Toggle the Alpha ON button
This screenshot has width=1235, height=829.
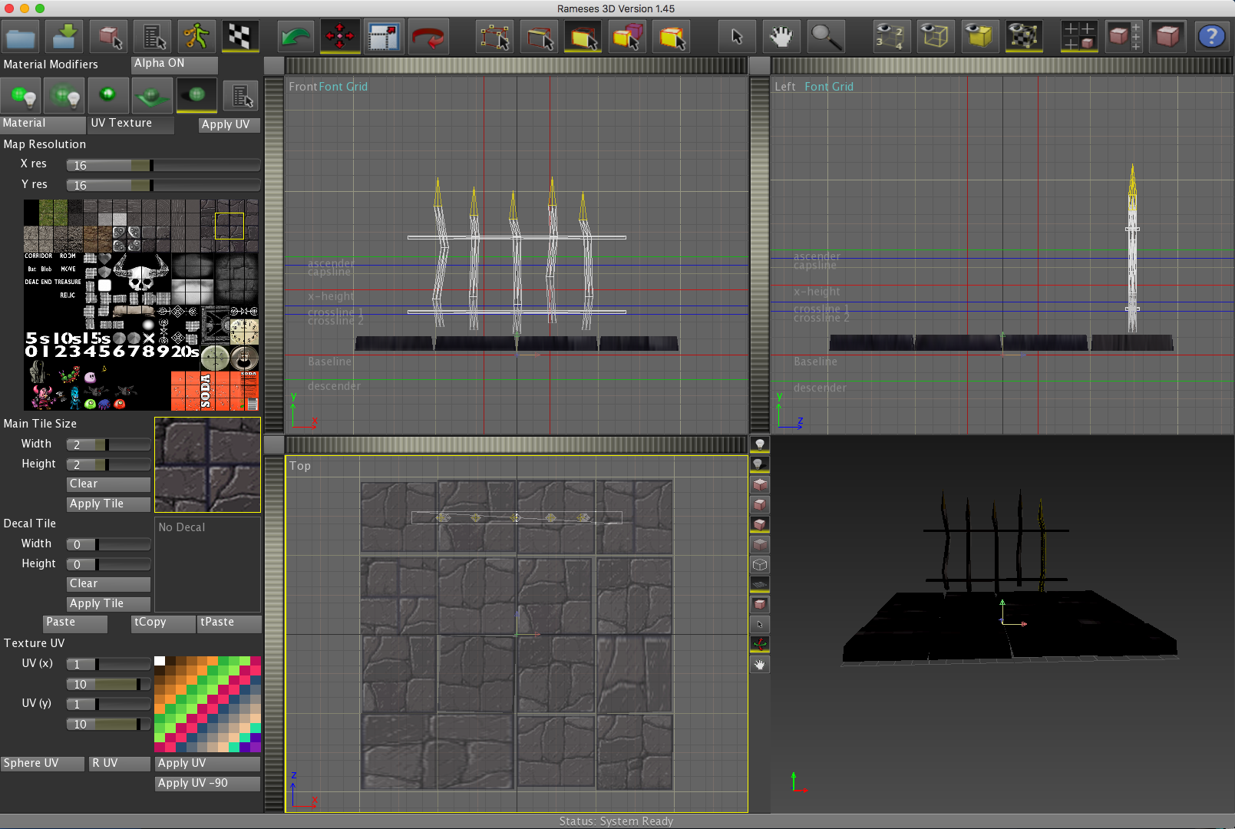point(174,64)
